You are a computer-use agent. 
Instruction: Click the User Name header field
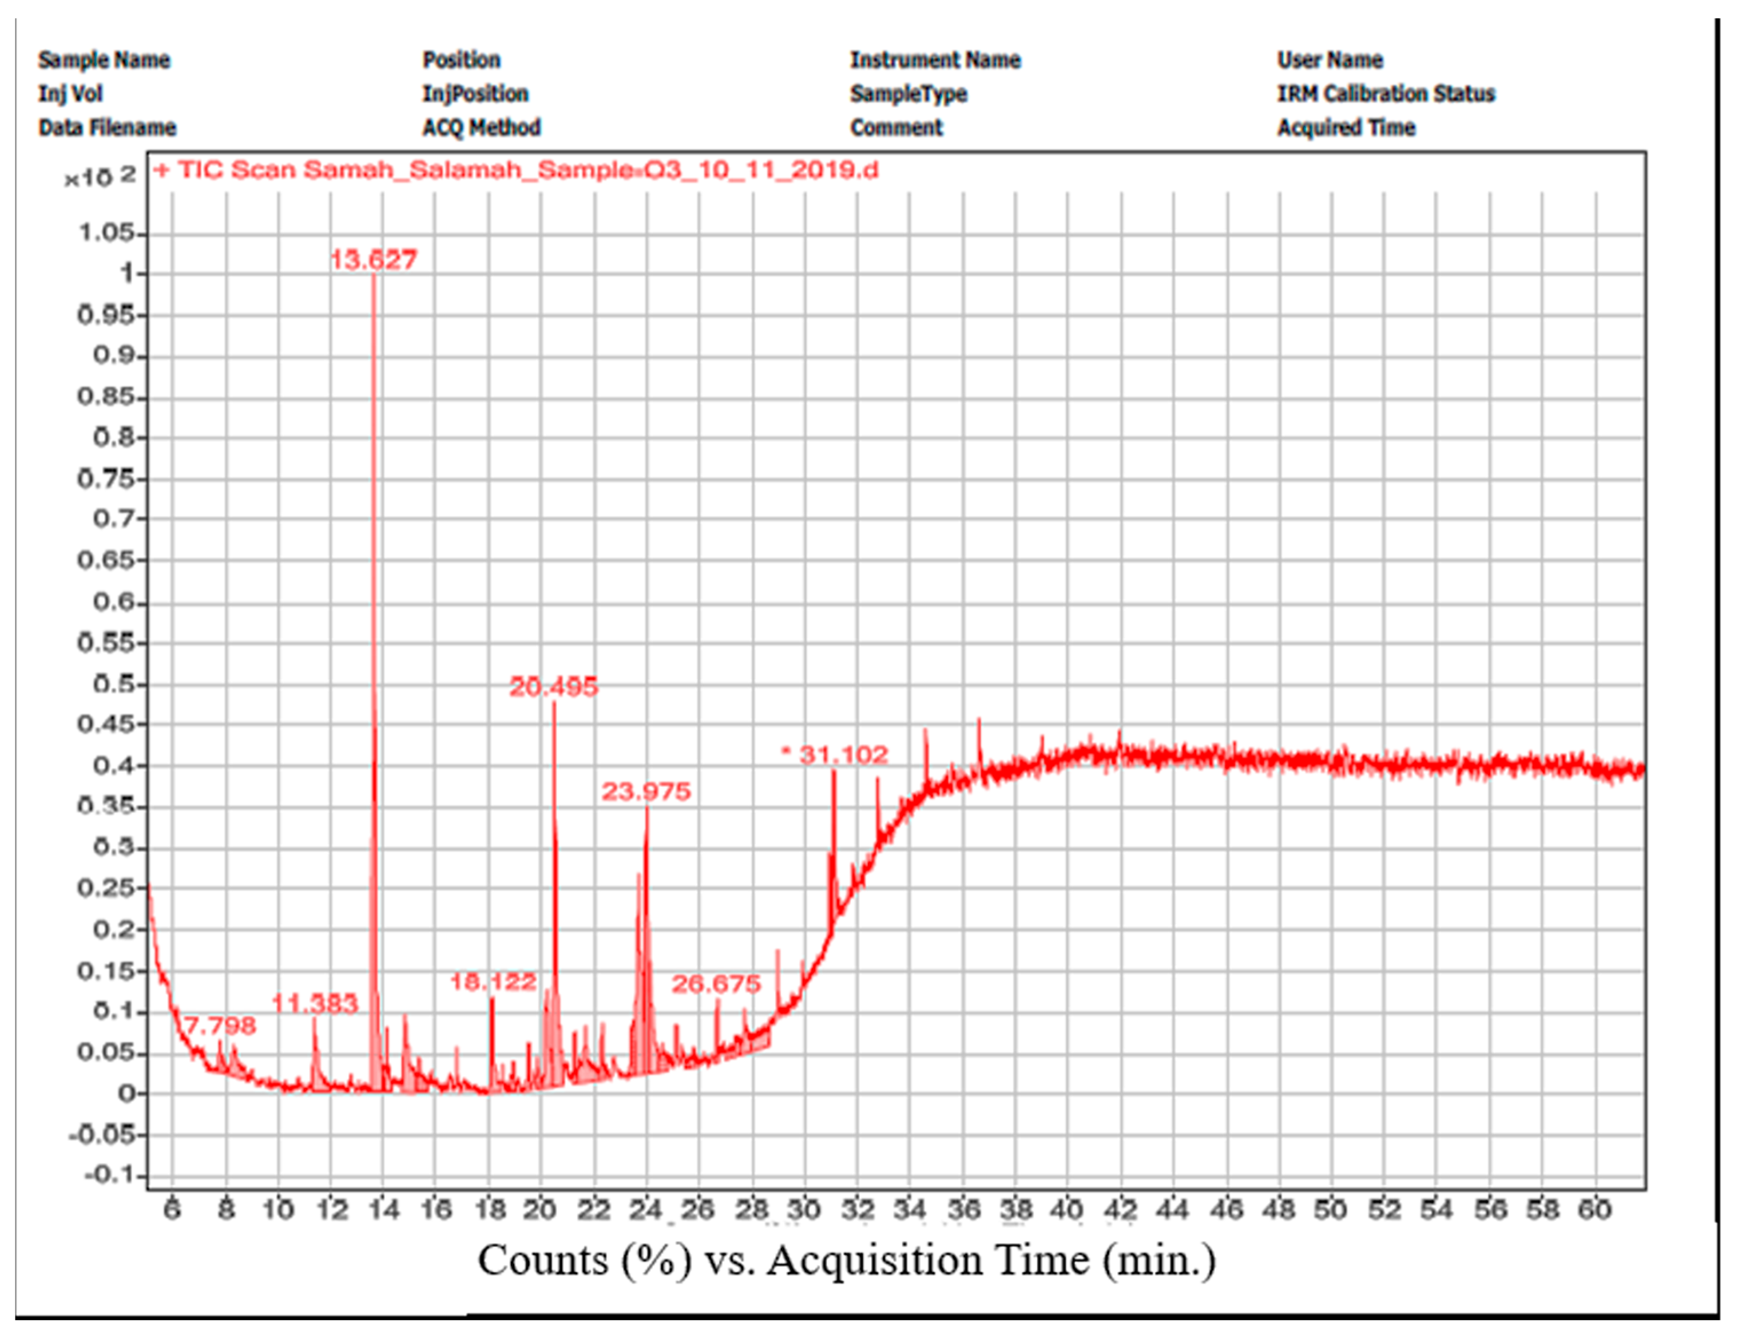click(1330, 60)
